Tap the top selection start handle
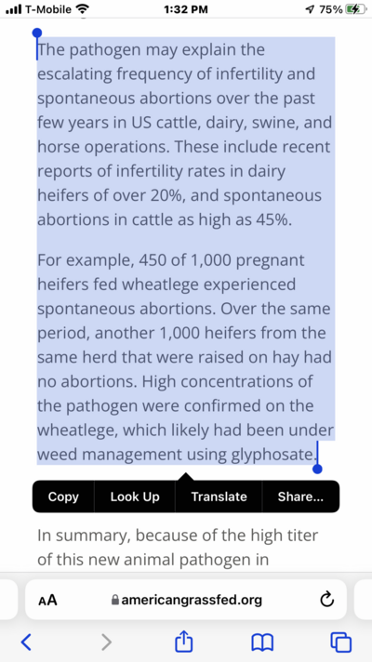The height and width of the screenshot is (662, 372). pyautogui.click(x=37, y=33)
